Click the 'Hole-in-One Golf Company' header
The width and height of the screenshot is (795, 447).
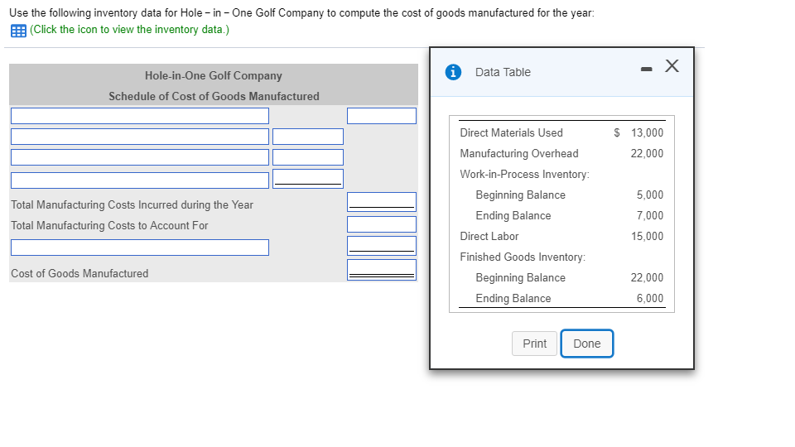pyautogui.click(x=214, y=76)
